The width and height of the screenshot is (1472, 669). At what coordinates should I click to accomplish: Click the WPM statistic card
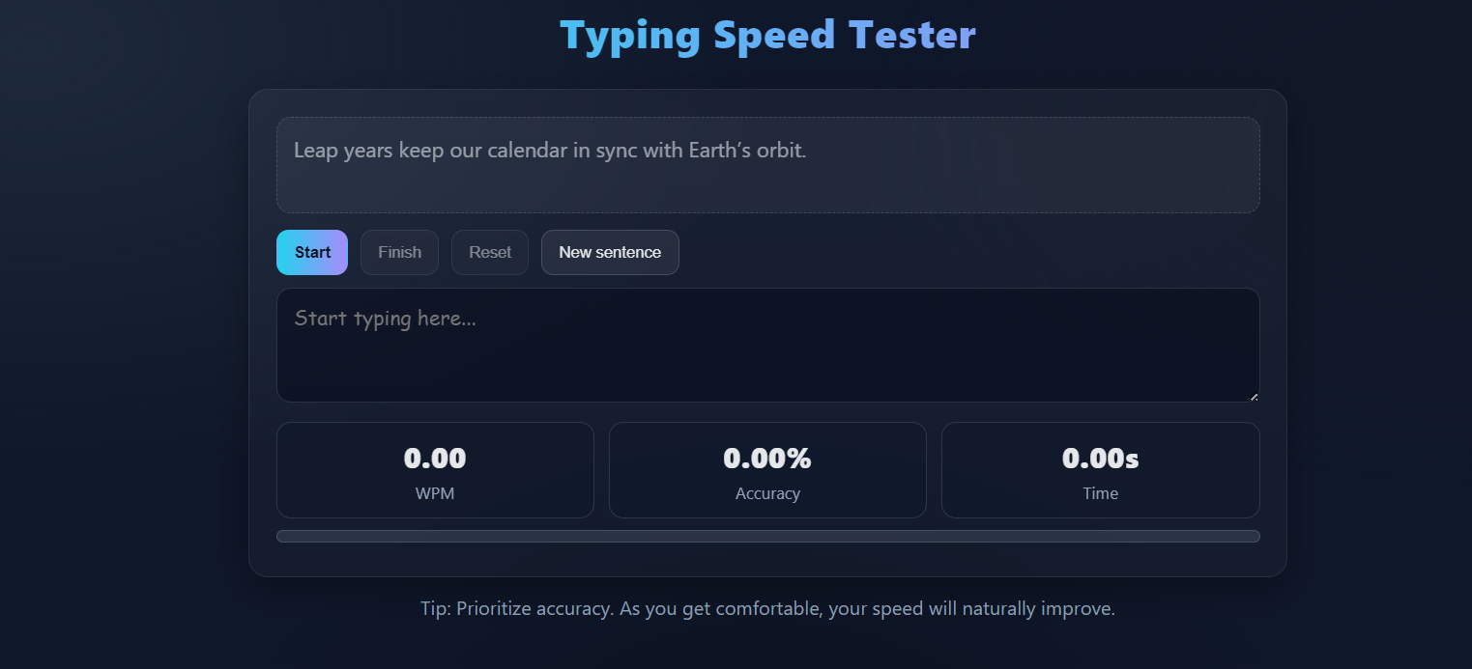coord(434,470)
